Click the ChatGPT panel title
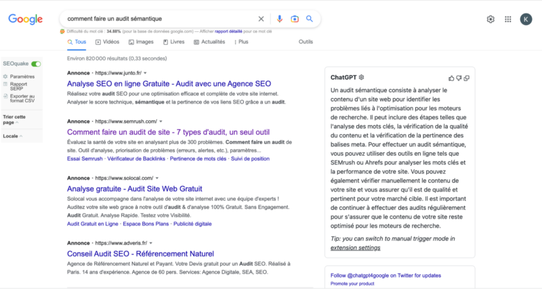Screen dimensions: 542x289 (343, 77)
